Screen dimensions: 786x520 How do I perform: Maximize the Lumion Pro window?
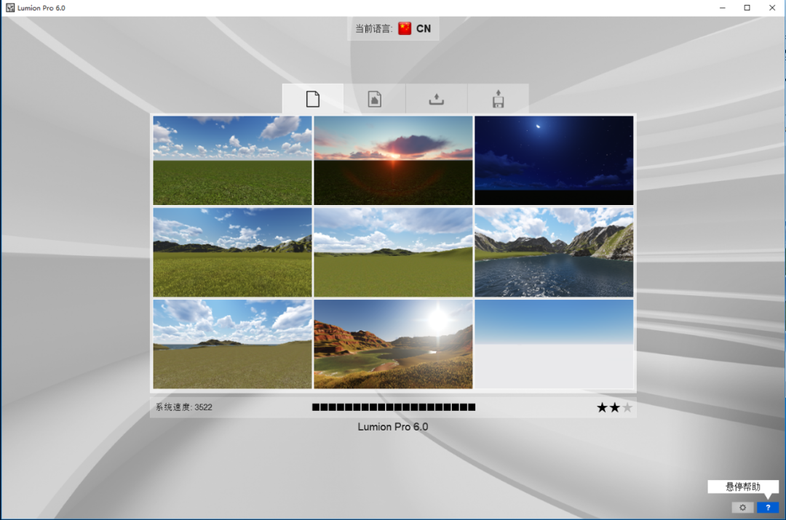pos(747,7)
